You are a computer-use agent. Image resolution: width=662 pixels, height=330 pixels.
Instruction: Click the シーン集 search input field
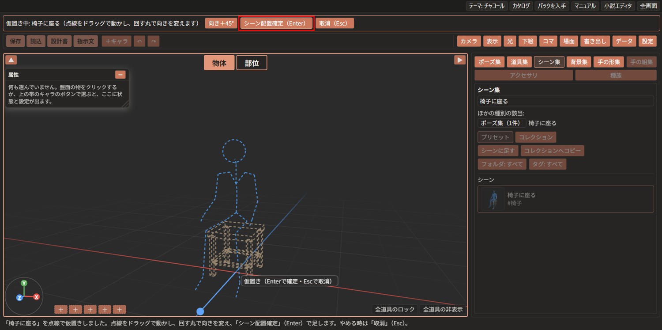(565, 101)
